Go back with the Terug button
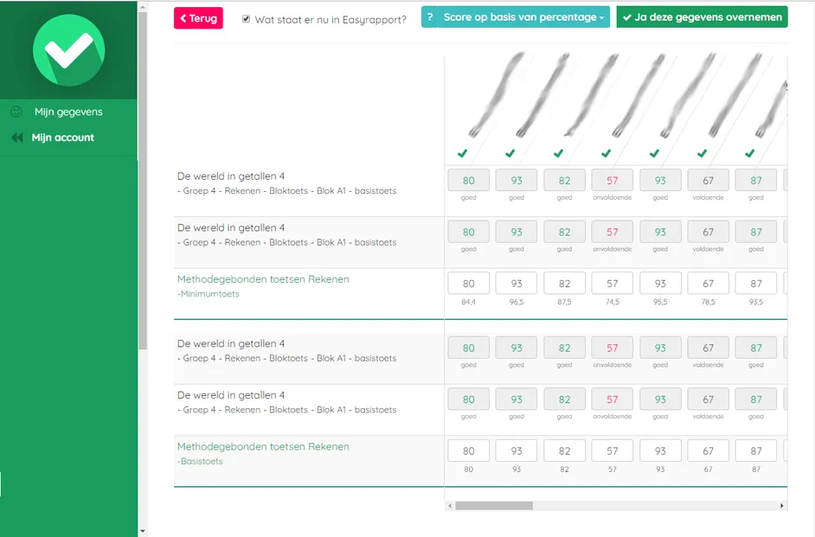 coord(198,18)
